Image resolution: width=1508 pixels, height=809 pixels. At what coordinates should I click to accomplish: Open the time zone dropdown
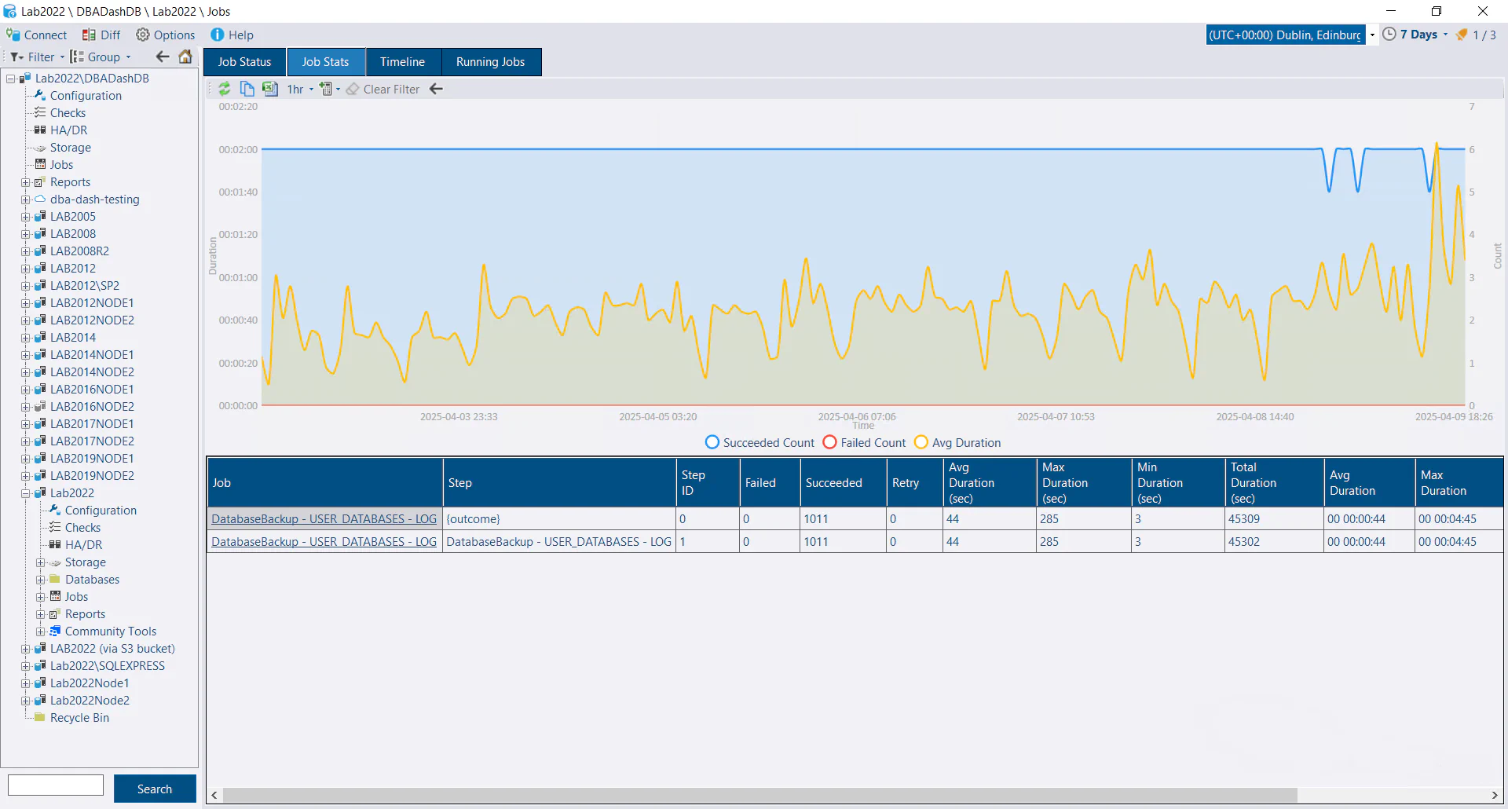tap(1372, 35)
